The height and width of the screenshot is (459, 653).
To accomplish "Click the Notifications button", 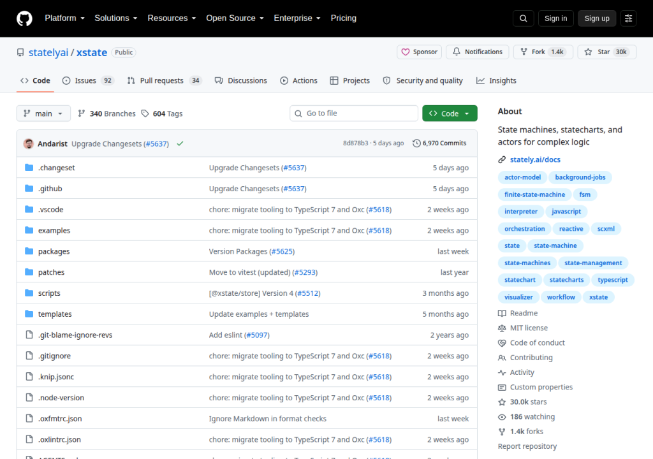I will tap(477, 52).
